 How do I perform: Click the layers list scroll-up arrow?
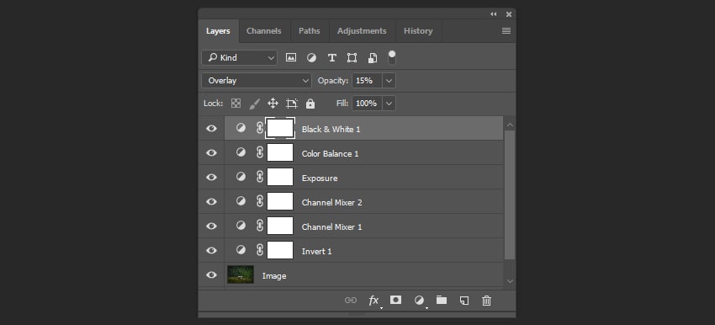[x=510, y=125]
